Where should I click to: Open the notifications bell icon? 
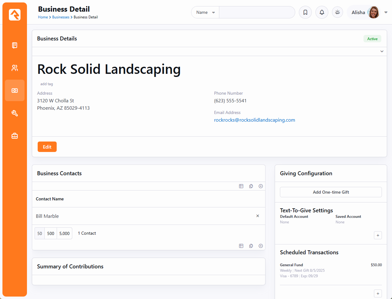[322, 13]
